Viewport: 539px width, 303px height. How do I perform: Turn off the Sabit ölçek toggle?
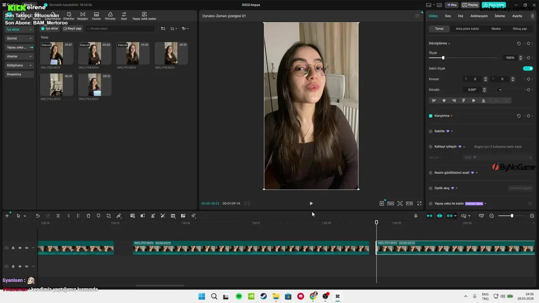pos(528,68)
